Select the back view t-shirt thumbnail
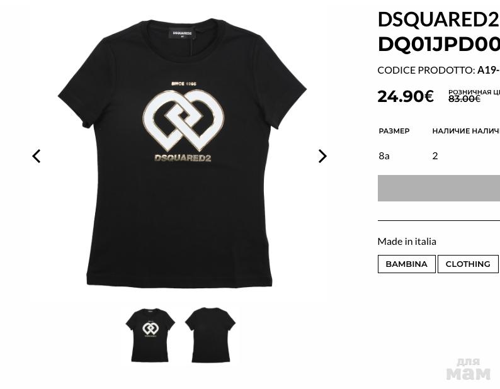The image size is (500, 389). coord(210,335)
